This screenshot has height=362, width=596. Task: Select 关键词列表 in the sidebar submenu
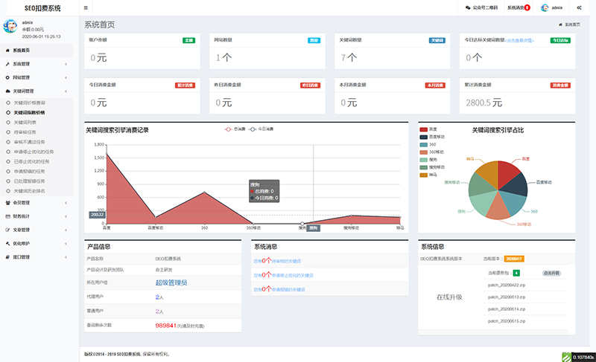[x=25, y=123]
